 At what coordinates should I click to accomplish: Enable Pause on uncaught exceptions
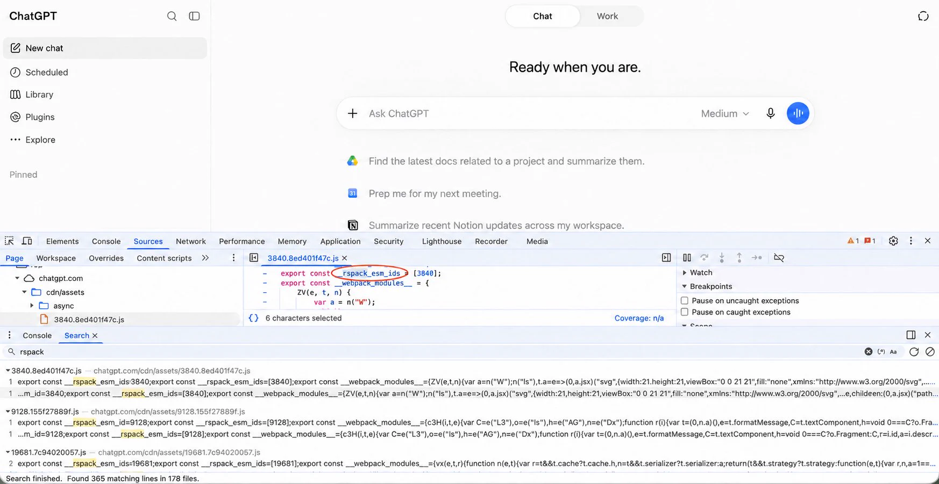pos(685,301)
